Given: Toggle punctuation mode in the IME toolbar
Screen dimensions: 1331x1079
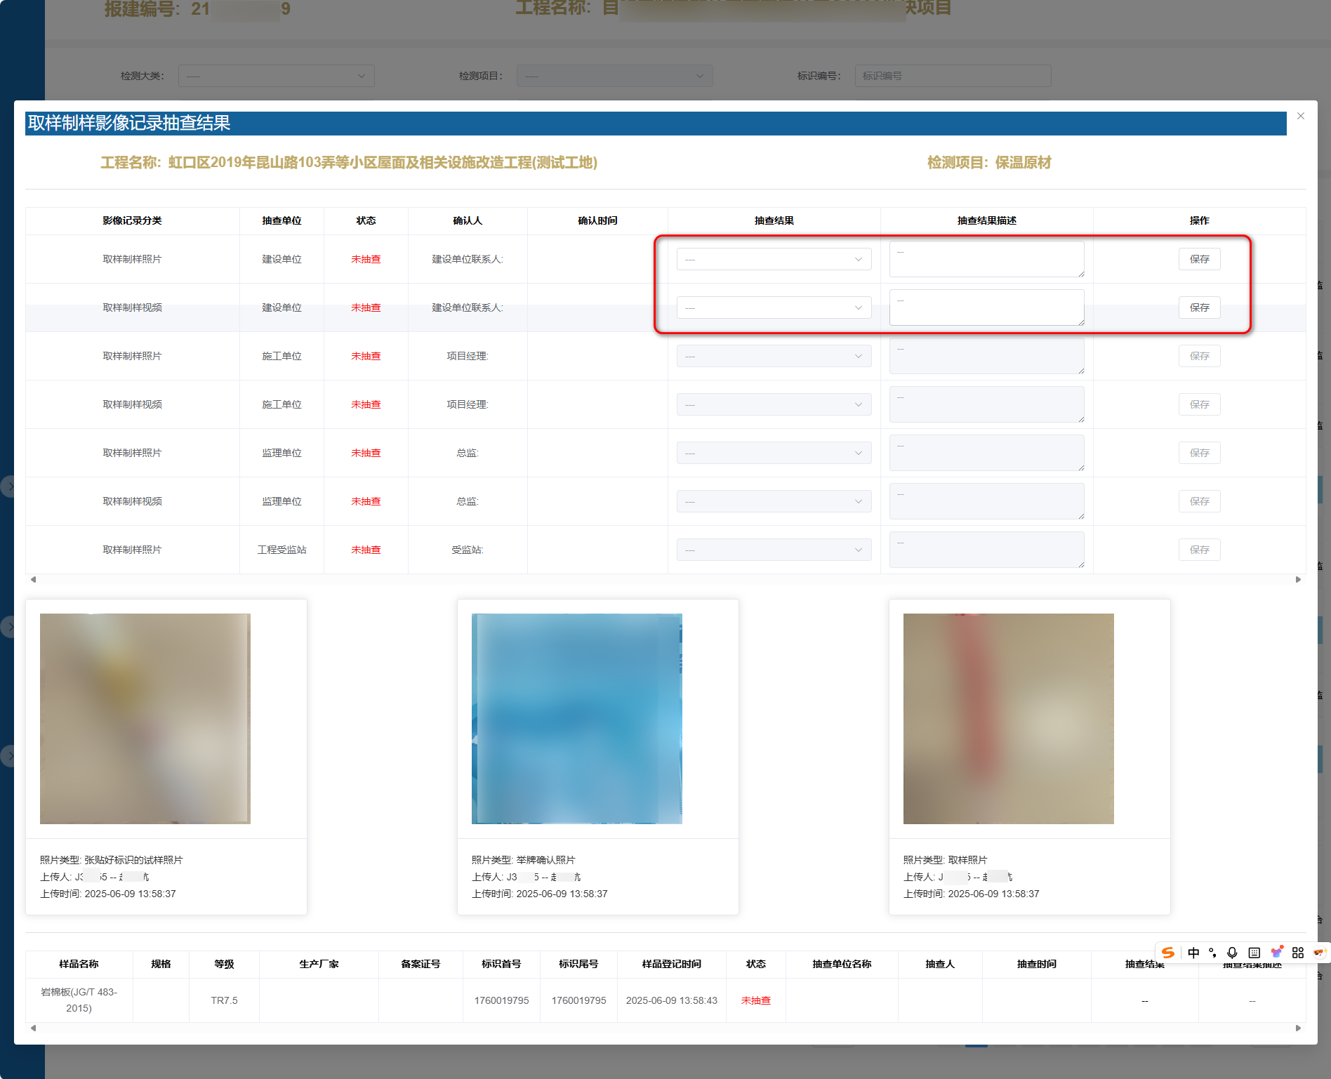Looking at the screenshot, I should tap(1212, 953).
